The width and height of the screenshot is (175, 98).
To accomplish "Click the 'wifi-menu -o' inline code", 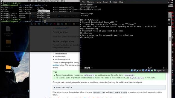I will coord(89,75).
